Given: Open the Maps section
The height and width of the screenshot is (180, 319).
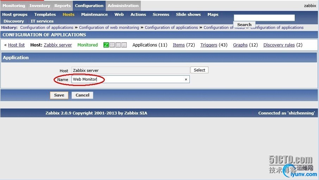Looking at the screenshot, I should coord(213,14).
